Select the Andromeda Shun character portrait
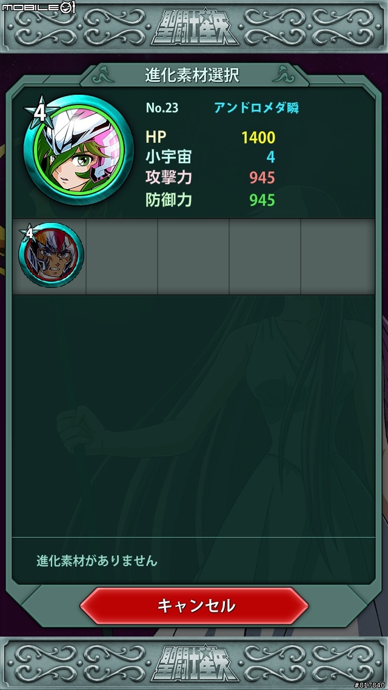Screen dimensions: 388x690 pos(79,151)
